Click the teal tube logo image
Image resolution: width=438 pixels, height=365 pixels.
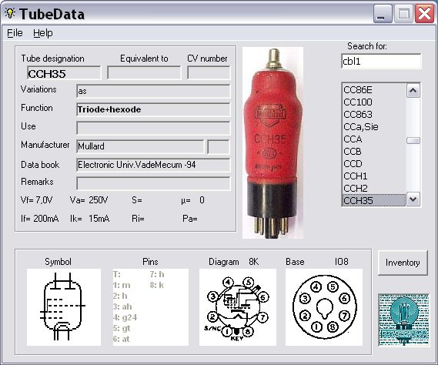click(x=404, y=320)
